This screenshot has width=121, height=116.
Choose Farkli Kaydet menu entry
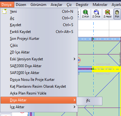(x=39, y=32)
